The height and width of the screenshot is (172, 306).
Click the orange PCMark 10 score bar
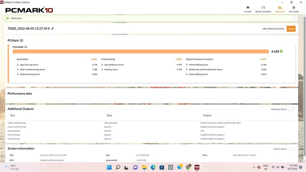pyautogui.click(x=141, y=51)
